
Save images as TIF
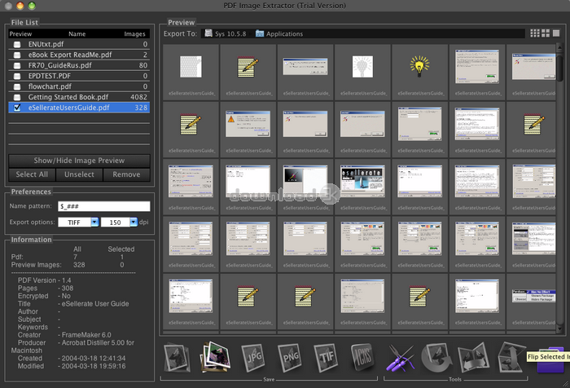point(326,358)
